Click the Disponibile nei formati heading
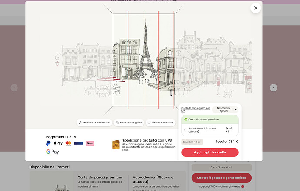This screenshot has height=191, width=300. tap(50, 167)
